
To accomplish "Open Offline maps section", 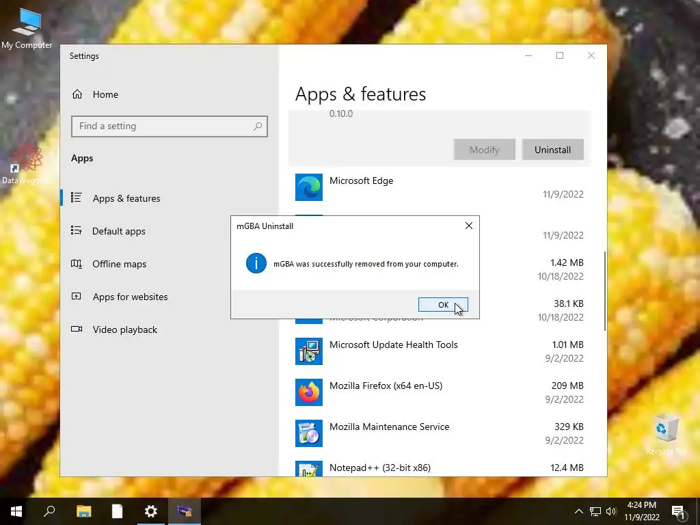I will [119, 264].
